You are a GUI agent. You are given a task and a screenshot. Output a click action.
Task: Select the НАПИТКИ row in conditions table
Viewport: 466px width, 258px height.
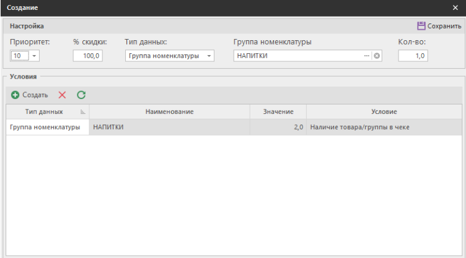[169, 127]
